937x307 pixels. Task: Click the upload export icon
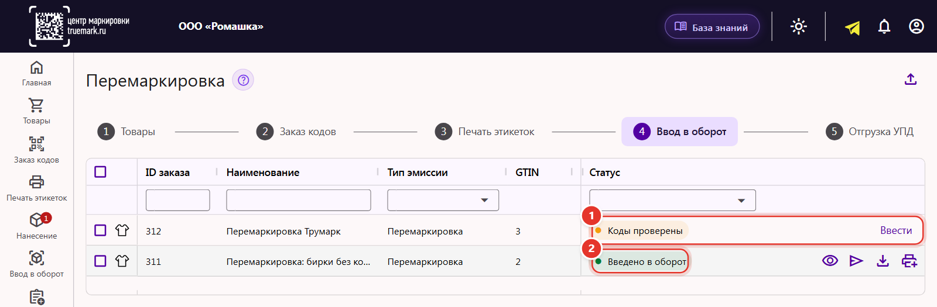point(911,79)
